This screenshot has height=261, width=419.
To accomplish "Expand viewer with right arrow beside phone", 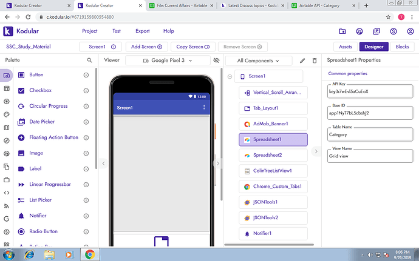I will (218, 164).
